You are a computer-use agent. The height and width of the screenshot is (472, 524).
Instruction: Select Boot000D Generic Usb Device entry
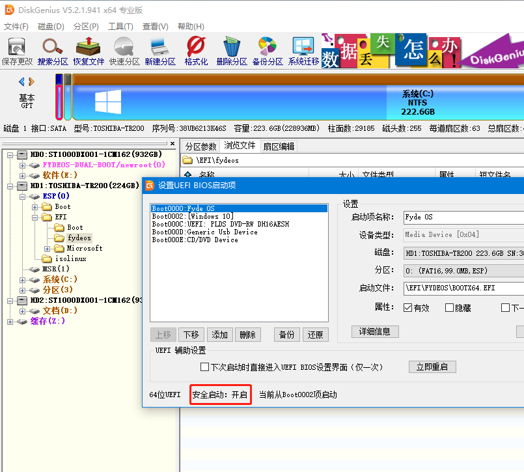[x=239, y=232]
